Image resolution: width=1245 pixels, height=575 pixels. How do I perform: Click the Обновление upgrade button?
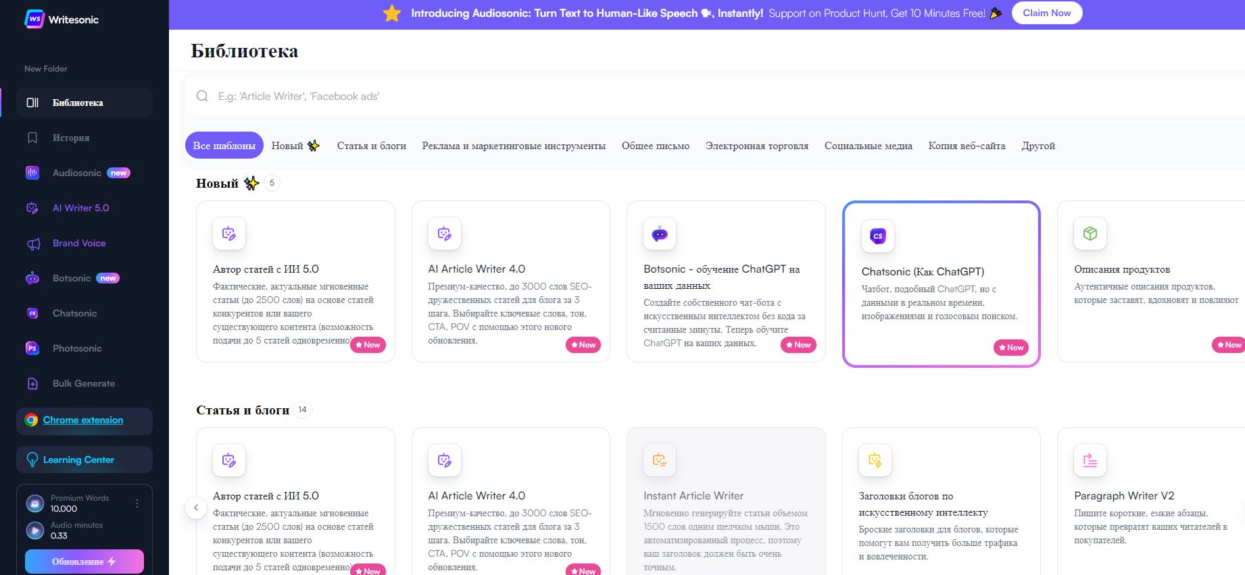(84, 562)
